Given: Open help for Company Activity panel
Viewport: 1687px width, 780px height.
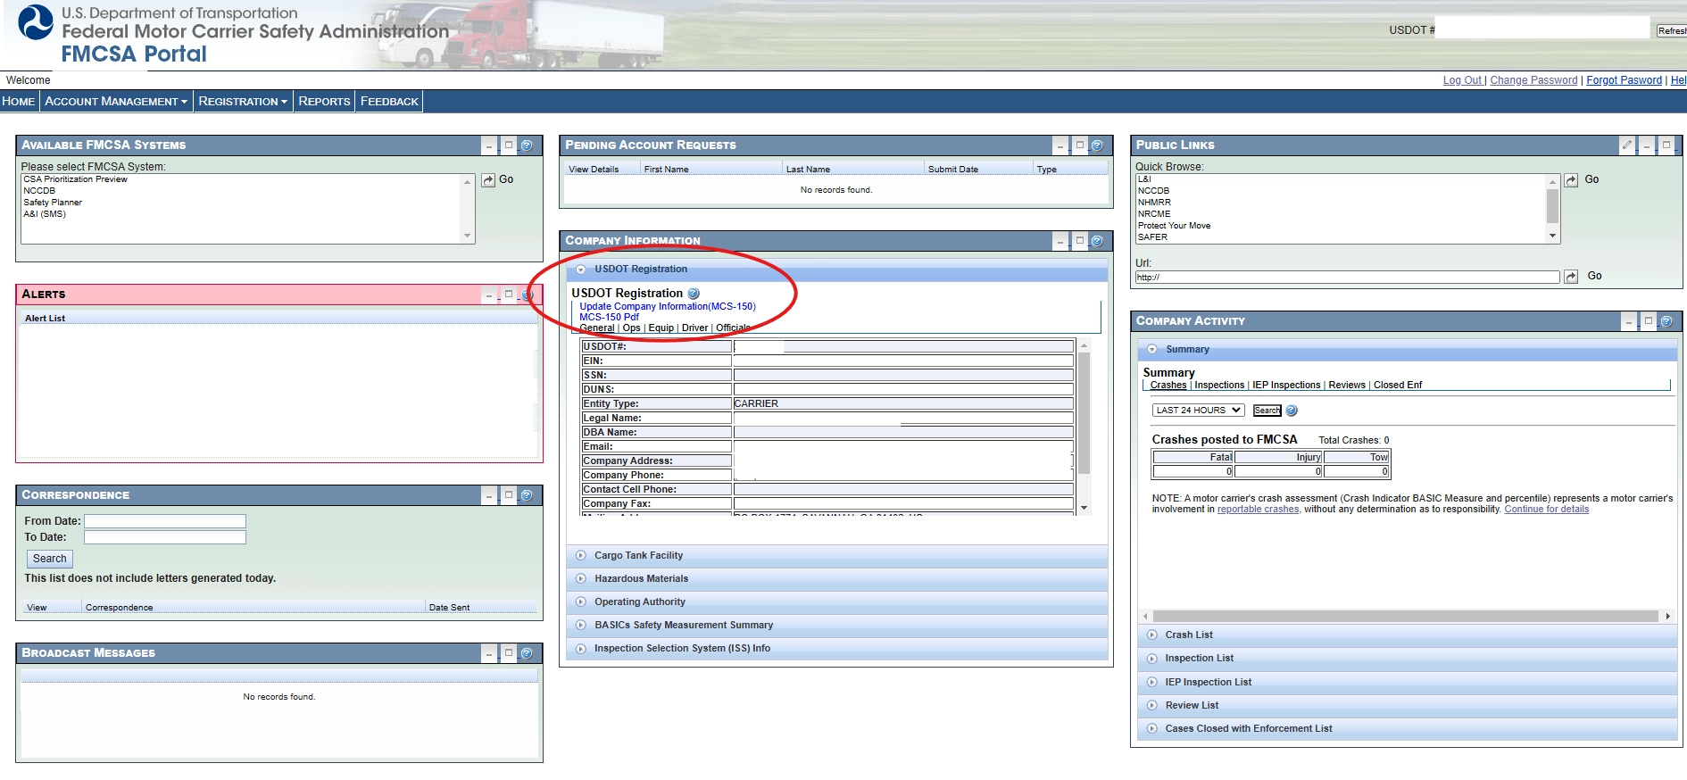Looking at the screenshot, I should click(1666, 320).
